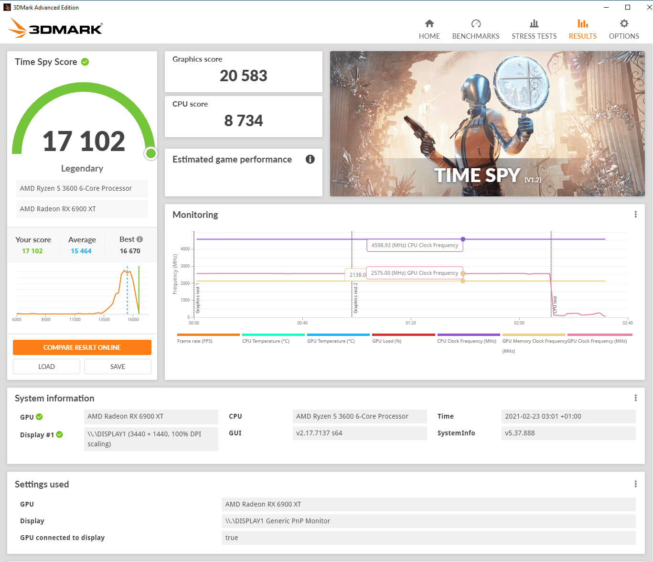Click AMD Radeon RX 6900 XT under Legendary
The height and width of the screenshot is (562, 653).
(x=82, y=209)
